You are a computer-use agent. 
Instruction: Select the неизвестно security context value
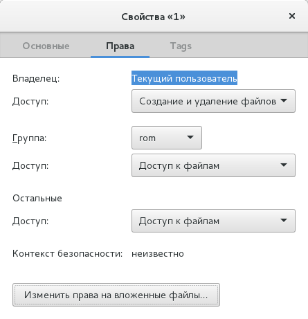point(158,254)
